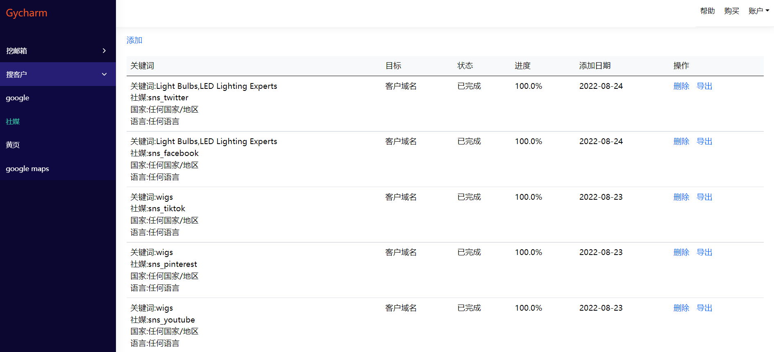The width and height of the screenshot is (774, 352).
Task: Open the 账户 dropdown menu
Action: coord(758,11)
